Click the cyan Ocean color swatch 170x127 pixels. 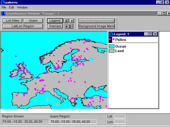click(112, 46)
